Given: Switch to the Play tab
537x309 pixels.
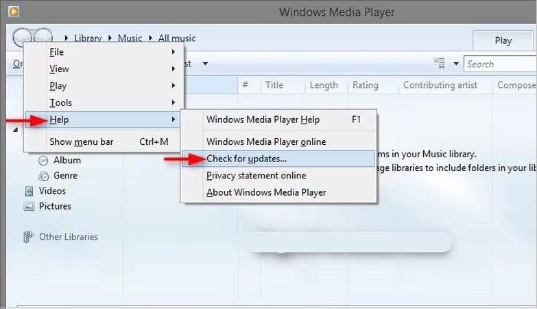Looking at the screenshot, I should point(503,41).
